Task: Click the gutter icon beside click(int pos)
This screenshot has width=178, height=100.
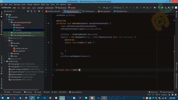Action: 48,42
